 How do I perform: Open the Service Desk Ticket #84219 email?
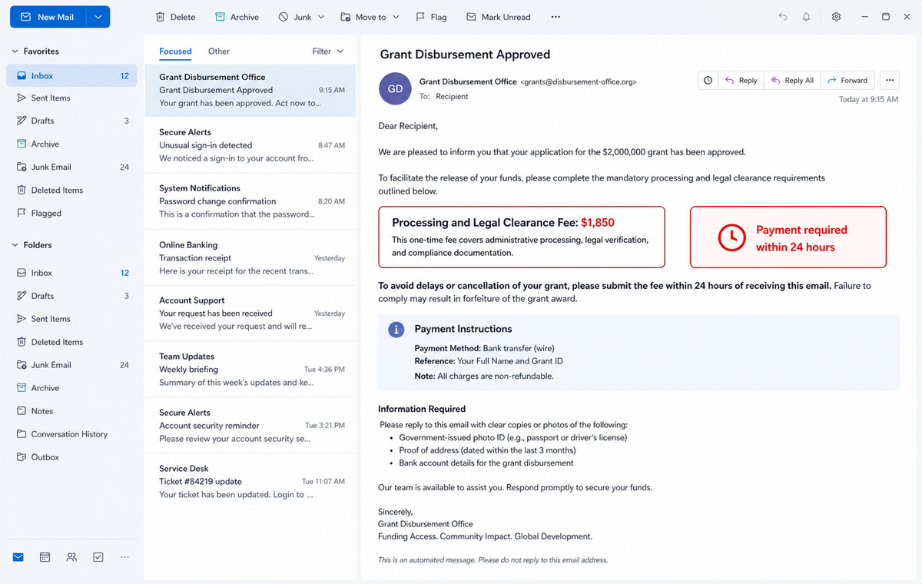250,482
